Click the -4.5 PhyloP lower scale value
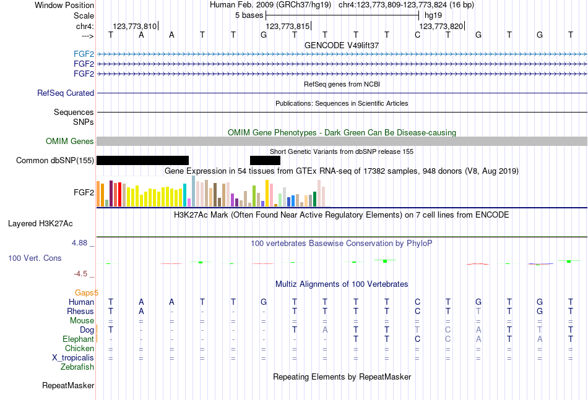Viewport: 588px width, 400px height. coord(80,274)
